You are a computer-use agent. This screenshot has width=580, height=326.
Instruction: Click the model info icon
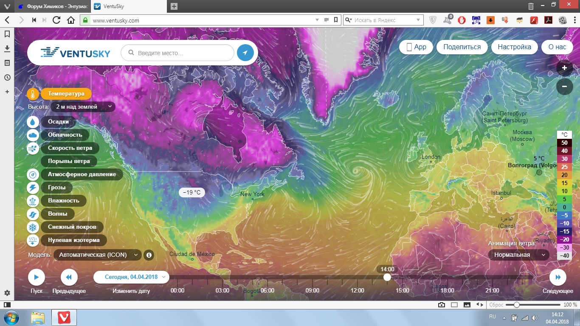click(x=149, y=255)
